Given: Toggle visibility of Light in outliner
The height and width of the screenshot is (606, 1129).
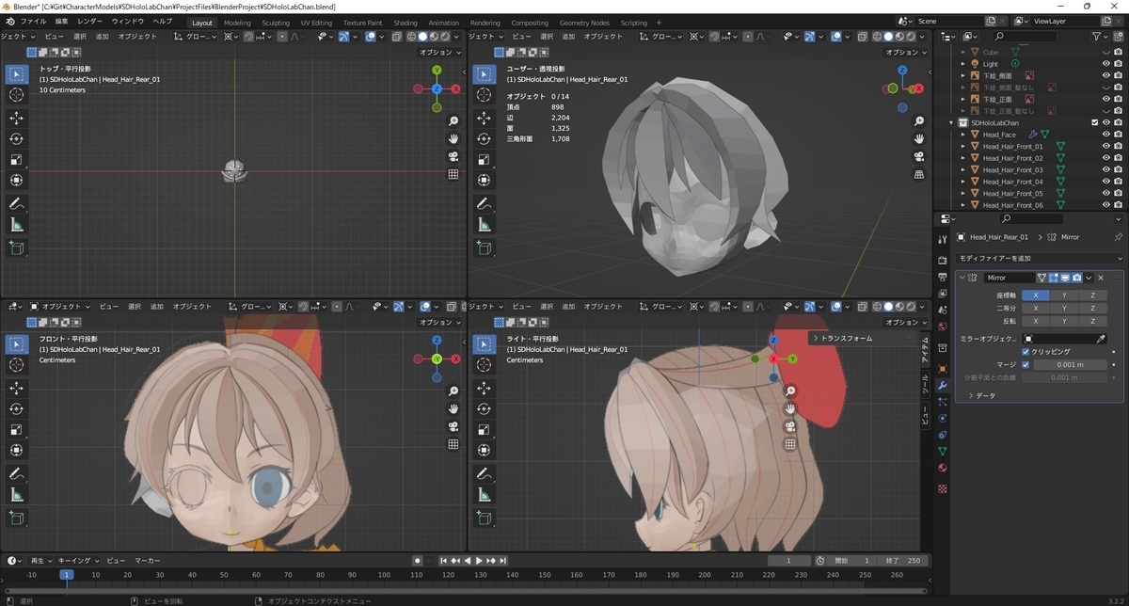Looking at the screenshot, I should point(1105,64).
